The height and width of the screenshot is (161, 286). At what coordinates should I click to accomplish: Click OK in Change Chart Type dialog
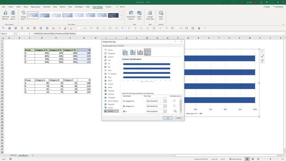[x=168, y=118]
